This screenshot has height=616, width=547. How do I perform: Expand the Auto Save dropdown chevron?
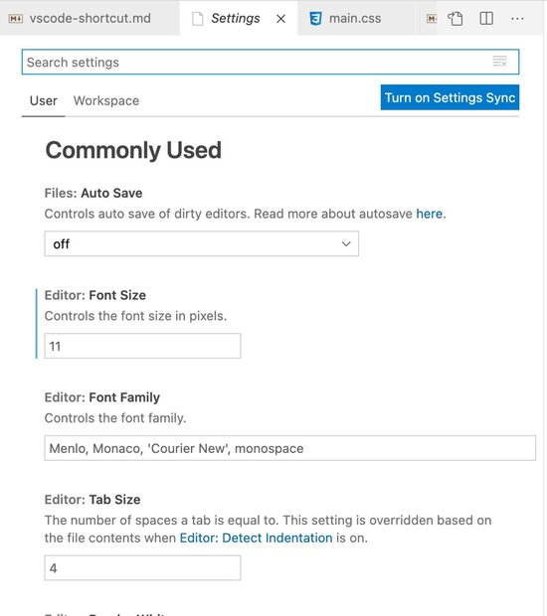point(346,244)
